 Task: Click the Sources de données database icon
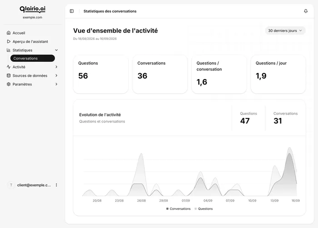[9, 76]
